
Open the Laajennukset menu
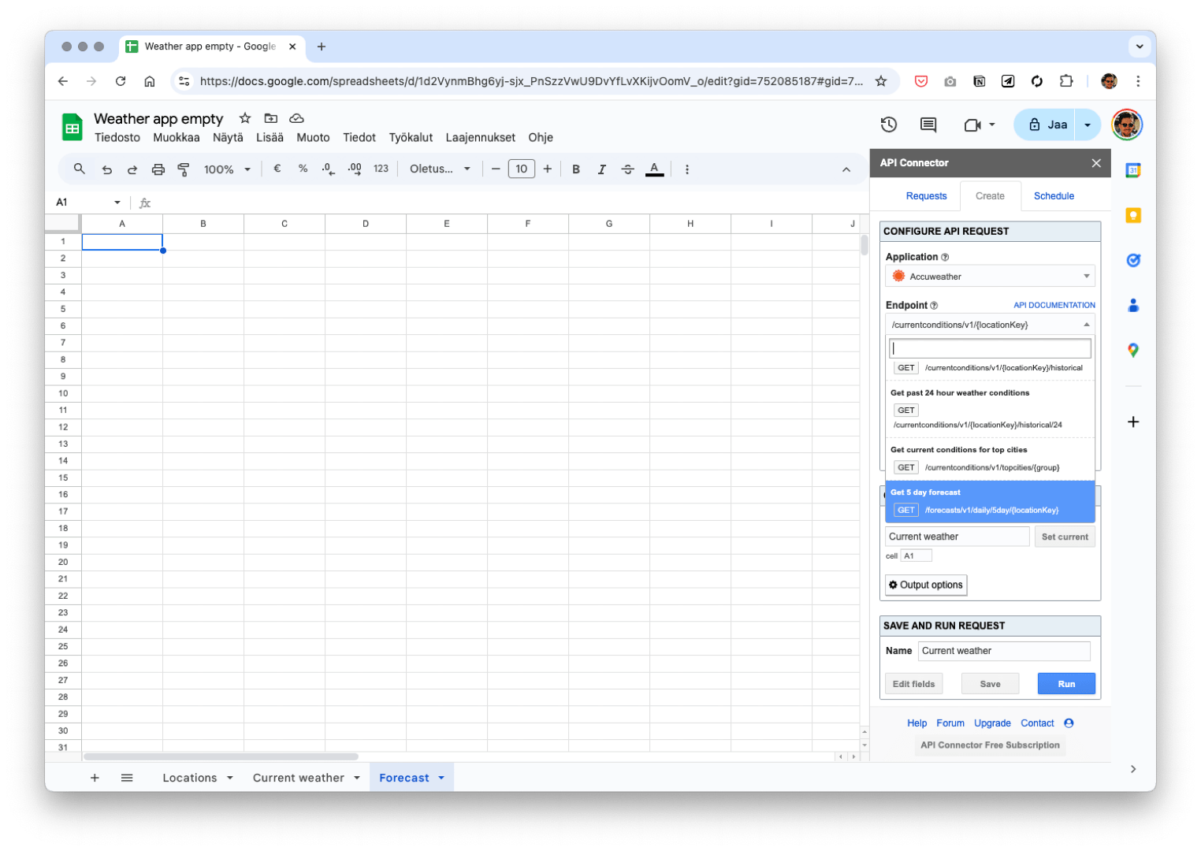click(480, 137)
